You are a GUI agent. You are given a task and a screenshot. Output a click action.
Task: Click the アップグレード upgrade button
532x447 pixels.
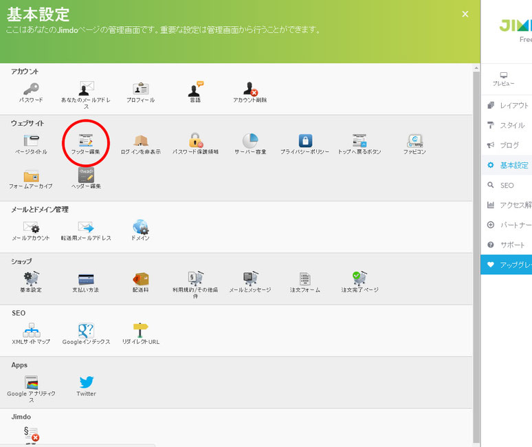[x=507, y=265]
